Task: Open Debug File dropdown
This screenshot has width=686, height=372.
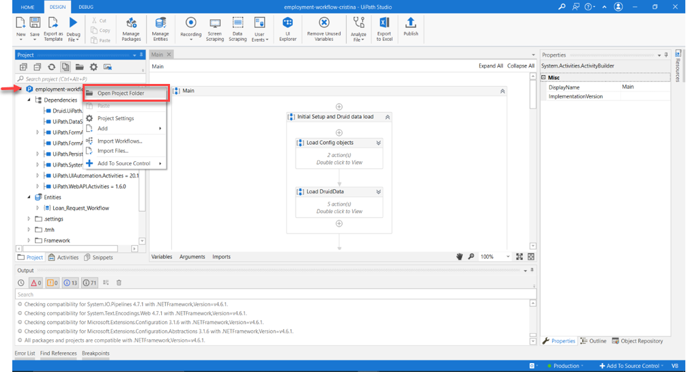Action: (74, 37)
